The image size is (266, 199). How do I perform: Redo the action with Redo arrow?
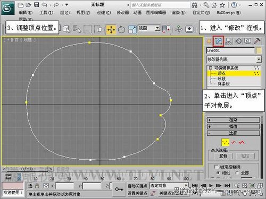pyautogui.click(x=56, y=5)
